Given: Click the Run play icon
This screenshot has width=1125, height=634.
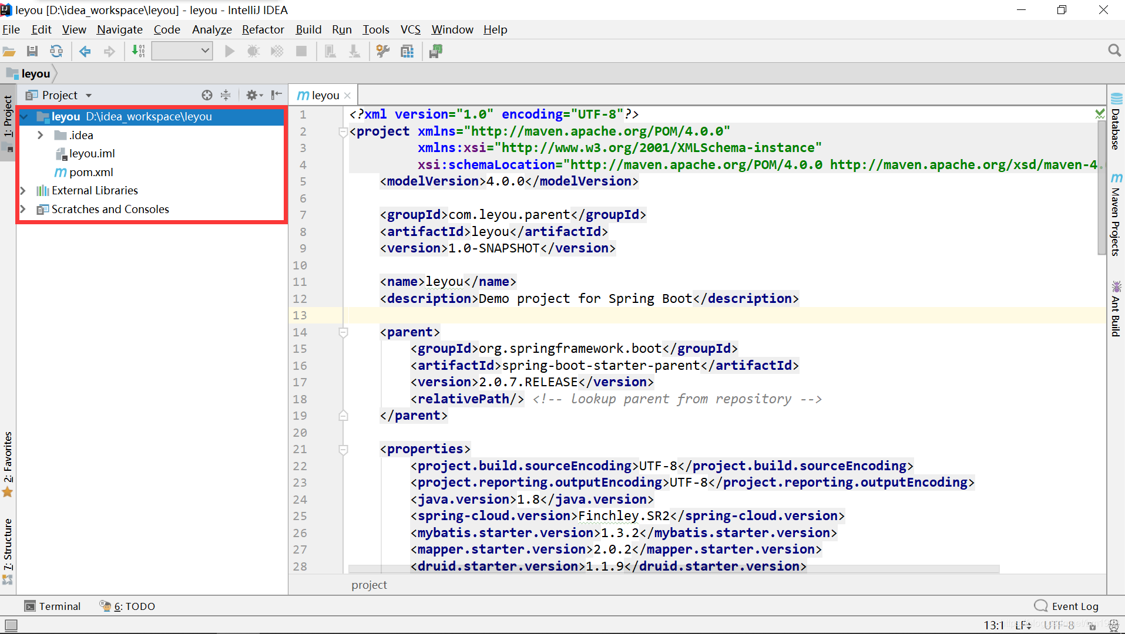Looking at the screenshot, I should coord(230,52).
